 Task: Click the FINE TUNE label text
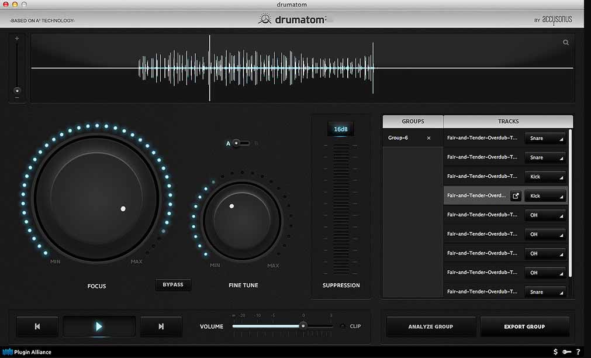244,285
